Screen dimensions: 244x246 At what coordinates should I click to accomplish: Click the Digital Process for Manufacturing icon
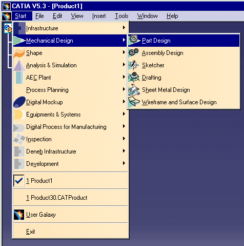click(x=19, y=127)
